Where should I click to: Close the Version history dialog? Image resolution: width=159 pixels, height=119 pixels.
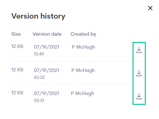(150, 8)
